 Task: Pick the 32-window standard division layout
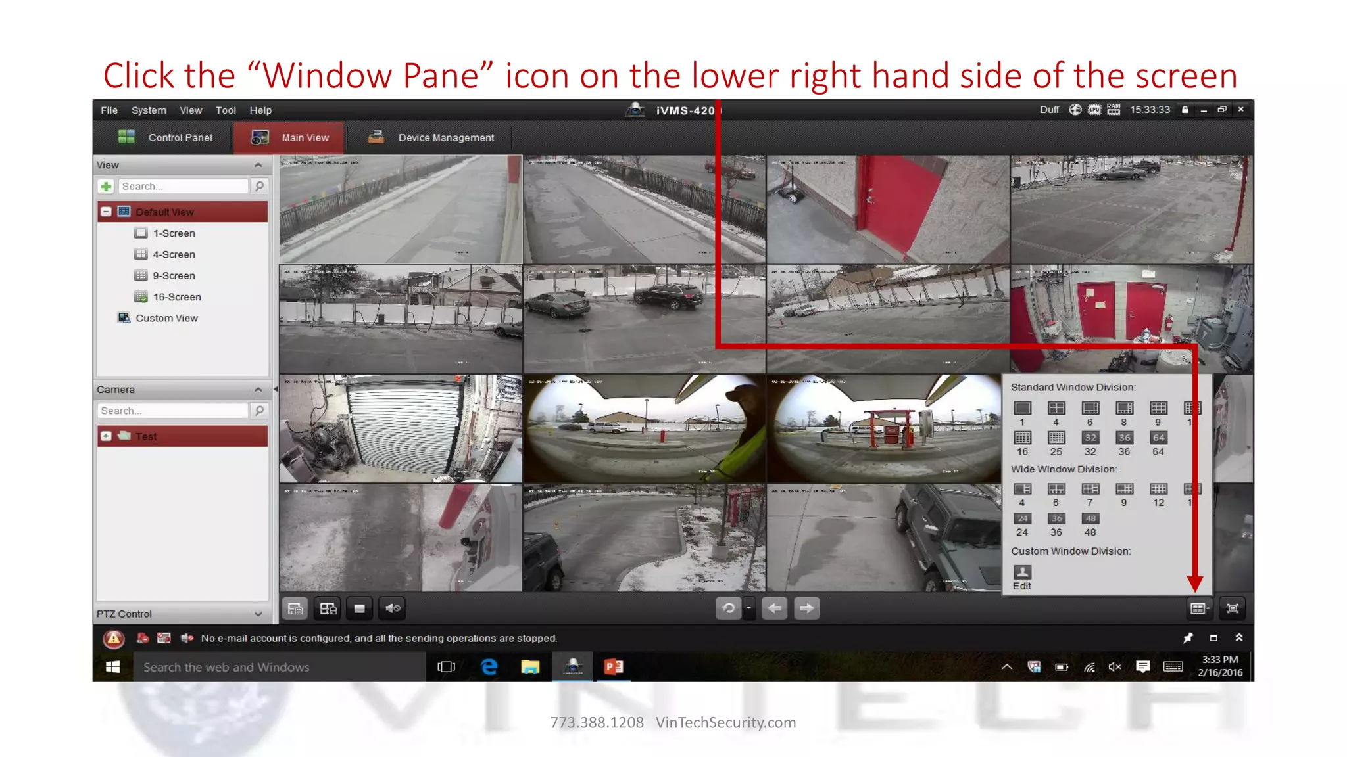click(1090, 438)
